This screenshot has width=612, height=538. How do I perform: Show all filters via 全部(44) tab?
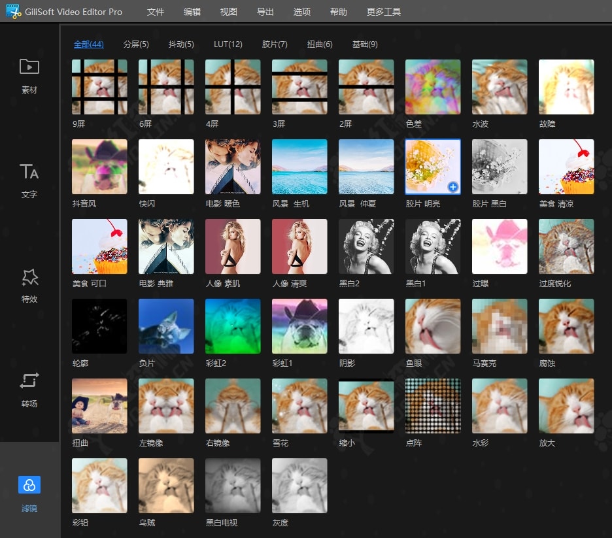tap(88, 44)
